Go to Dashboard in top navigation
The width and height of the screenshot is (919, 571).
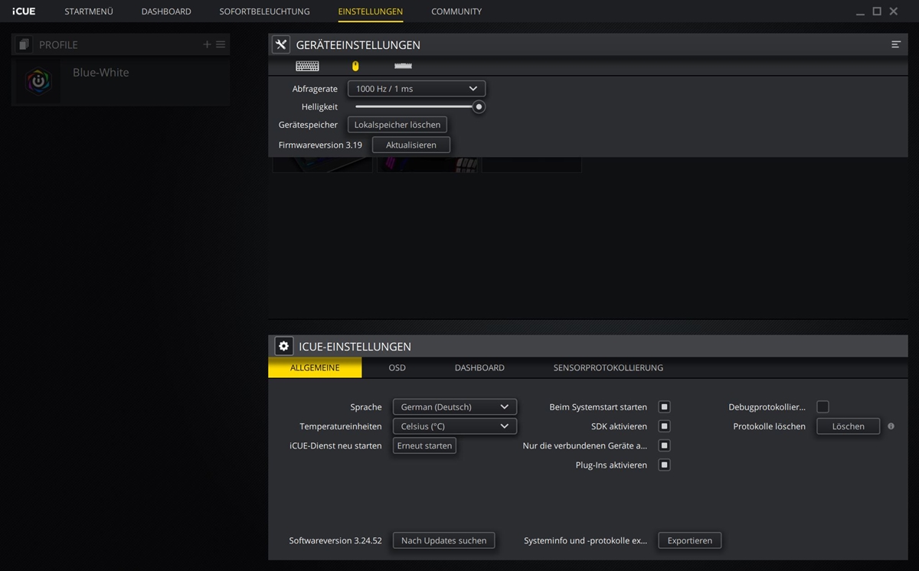[x=166, y=11]
